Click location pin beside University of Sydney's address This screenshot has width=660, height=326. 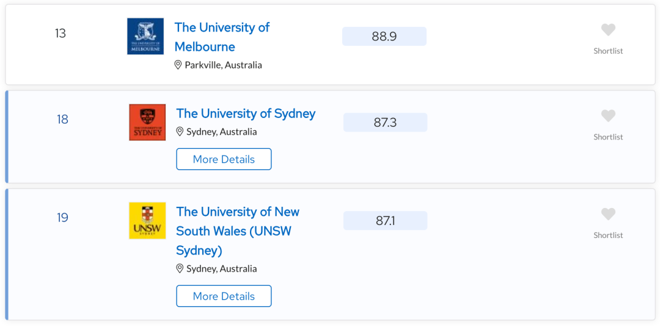point(180,132)
